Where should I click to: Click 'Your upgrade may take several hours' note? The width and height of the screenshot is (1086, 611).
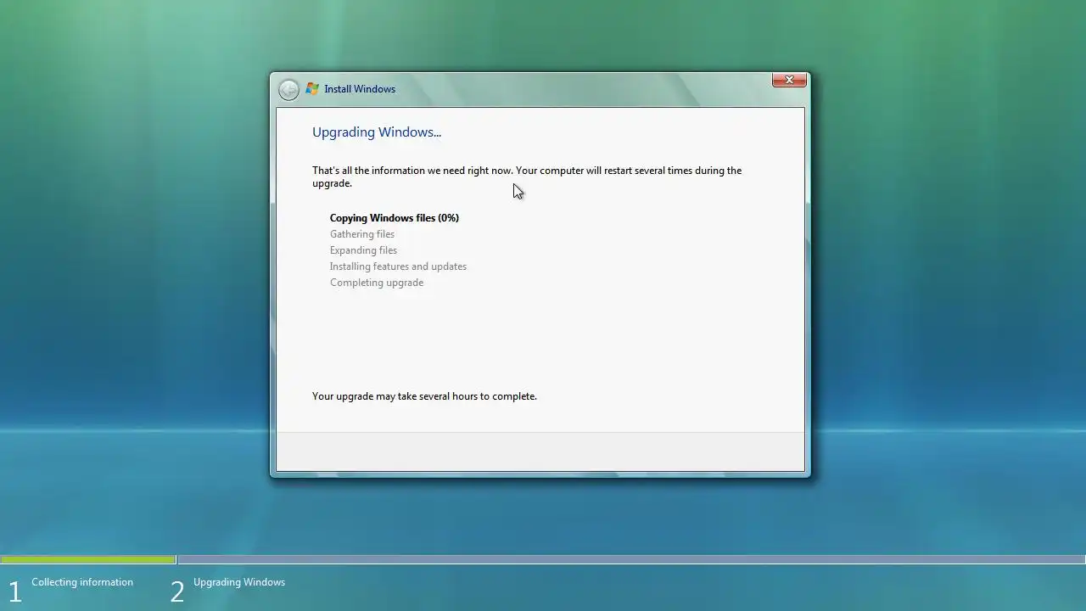coord(424,396)
